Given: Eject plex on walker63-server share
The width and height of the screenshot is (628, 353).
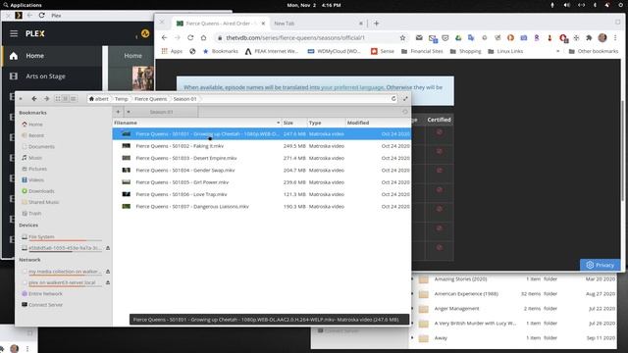Looking at the screenshot, I should (x=108, y=282).
